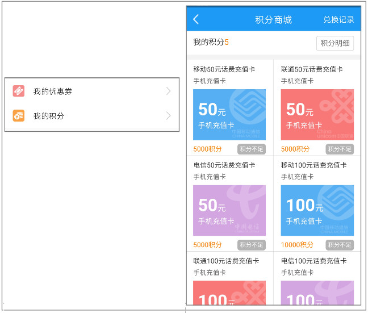This screenshot has width=368, height=313.
Task: Click the 联通100元话费充值卡 title
Action: [x=226, y=261]
